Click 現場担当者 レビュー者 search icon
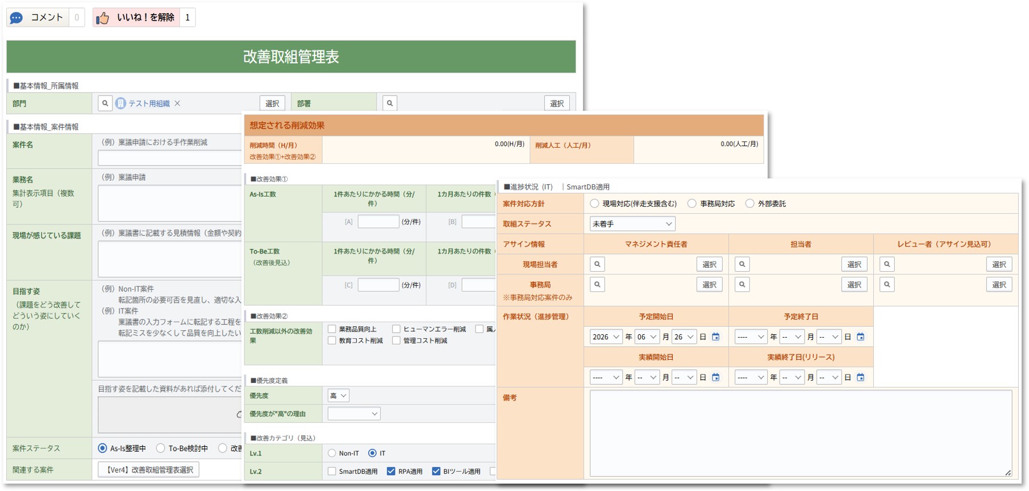The width and height of the screenshot is (1029, 491). [x=887, y=264]
